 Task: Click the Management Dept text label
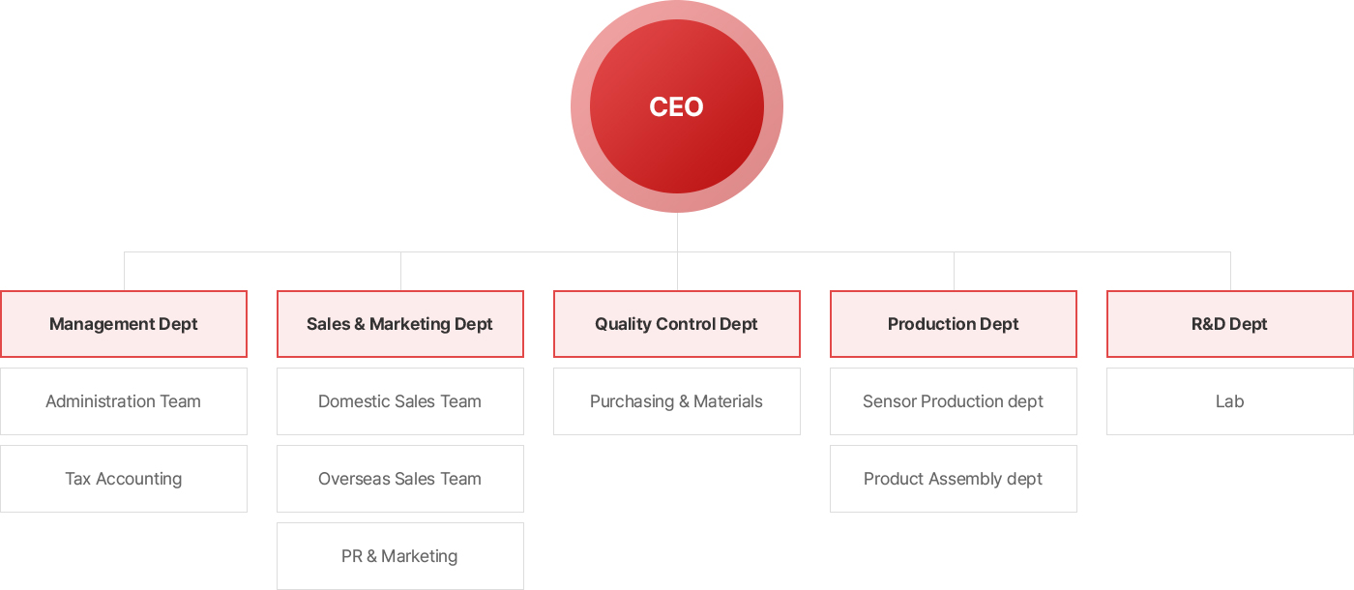click(124, 324)
